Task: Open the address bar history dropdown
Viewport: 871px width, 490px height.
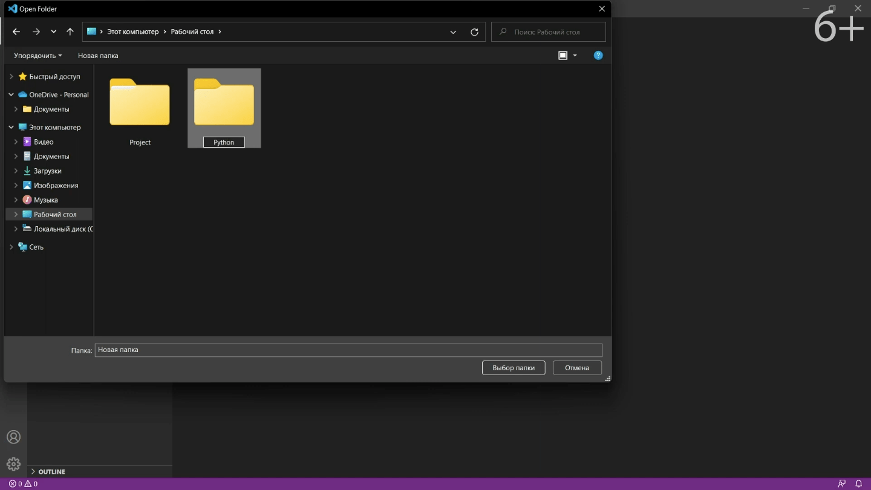Action: pos(453,32)
